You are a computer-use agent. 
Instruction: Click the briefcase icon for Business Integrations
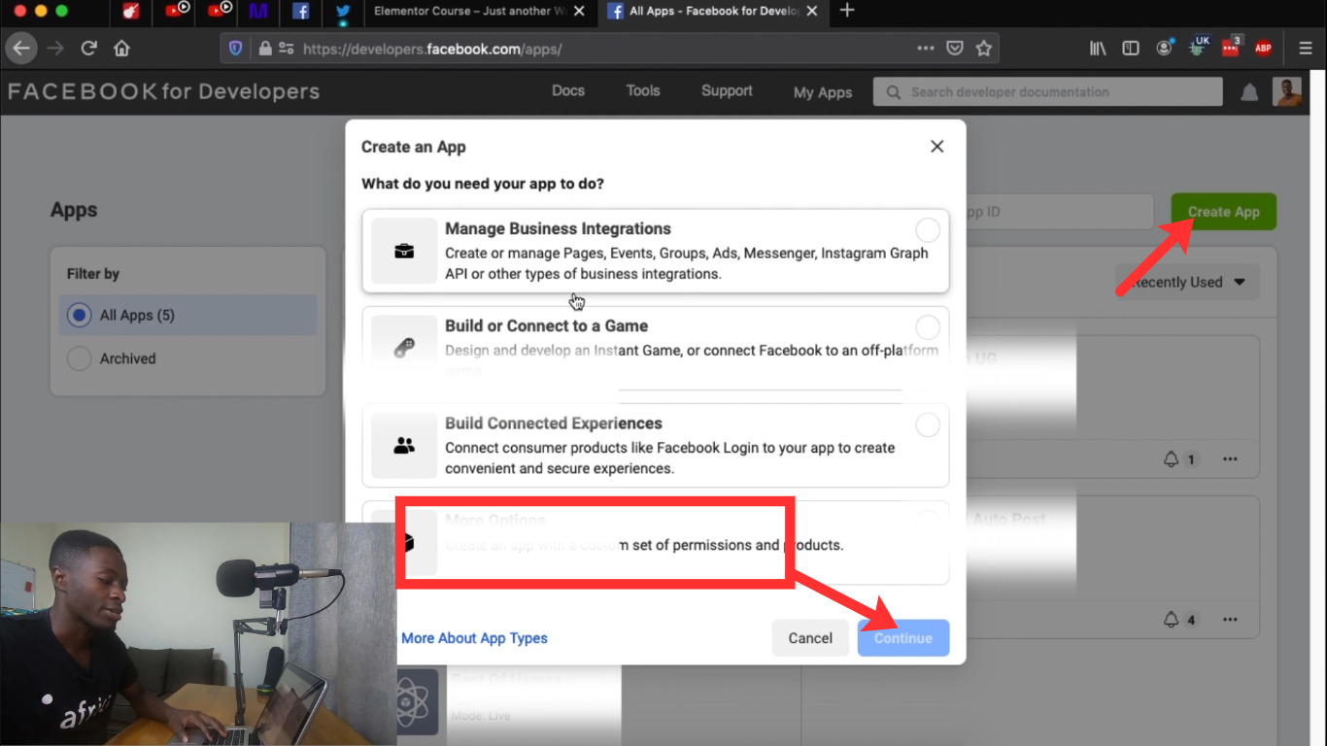click(404, 251)
